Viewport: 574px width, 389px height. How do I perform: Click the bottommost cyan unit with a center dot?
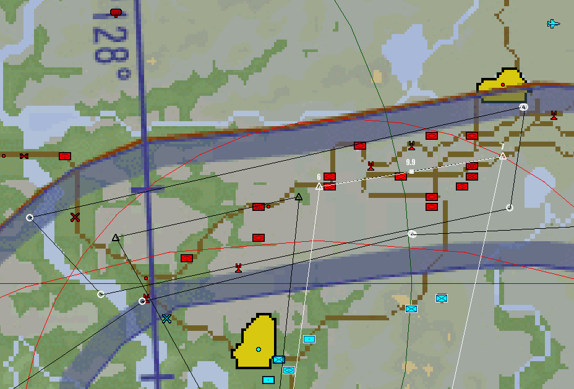[x=268, y=380]
